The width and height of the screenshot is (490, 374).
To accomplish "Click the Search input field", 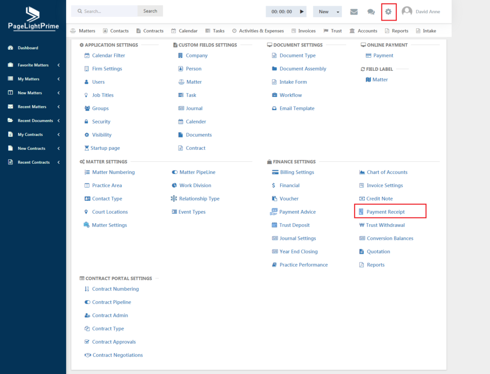I will click(x=104, y=11).
